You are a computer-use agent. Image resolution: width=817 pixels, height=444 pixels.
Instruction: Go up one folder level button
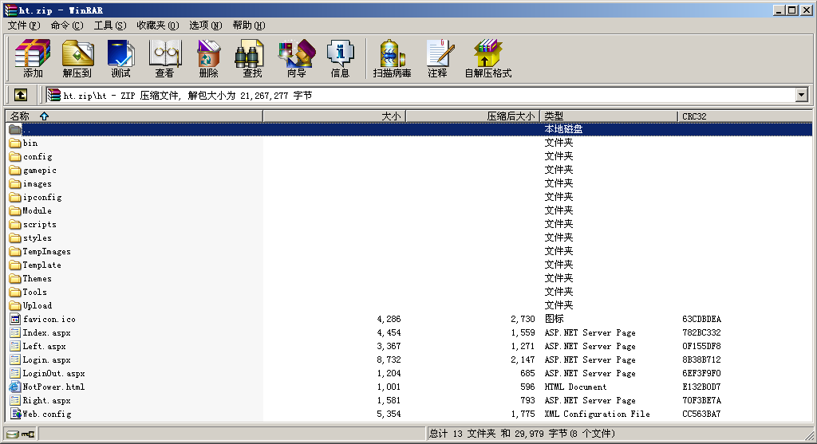[21, 95]
